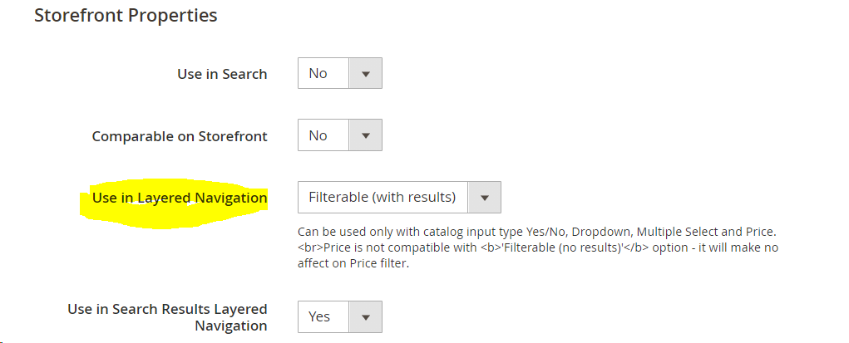Viewport: 849px width, 343px height.
Task: Expand Use in Search Results Layered Navigation arrow
Action: coord(365,316)
